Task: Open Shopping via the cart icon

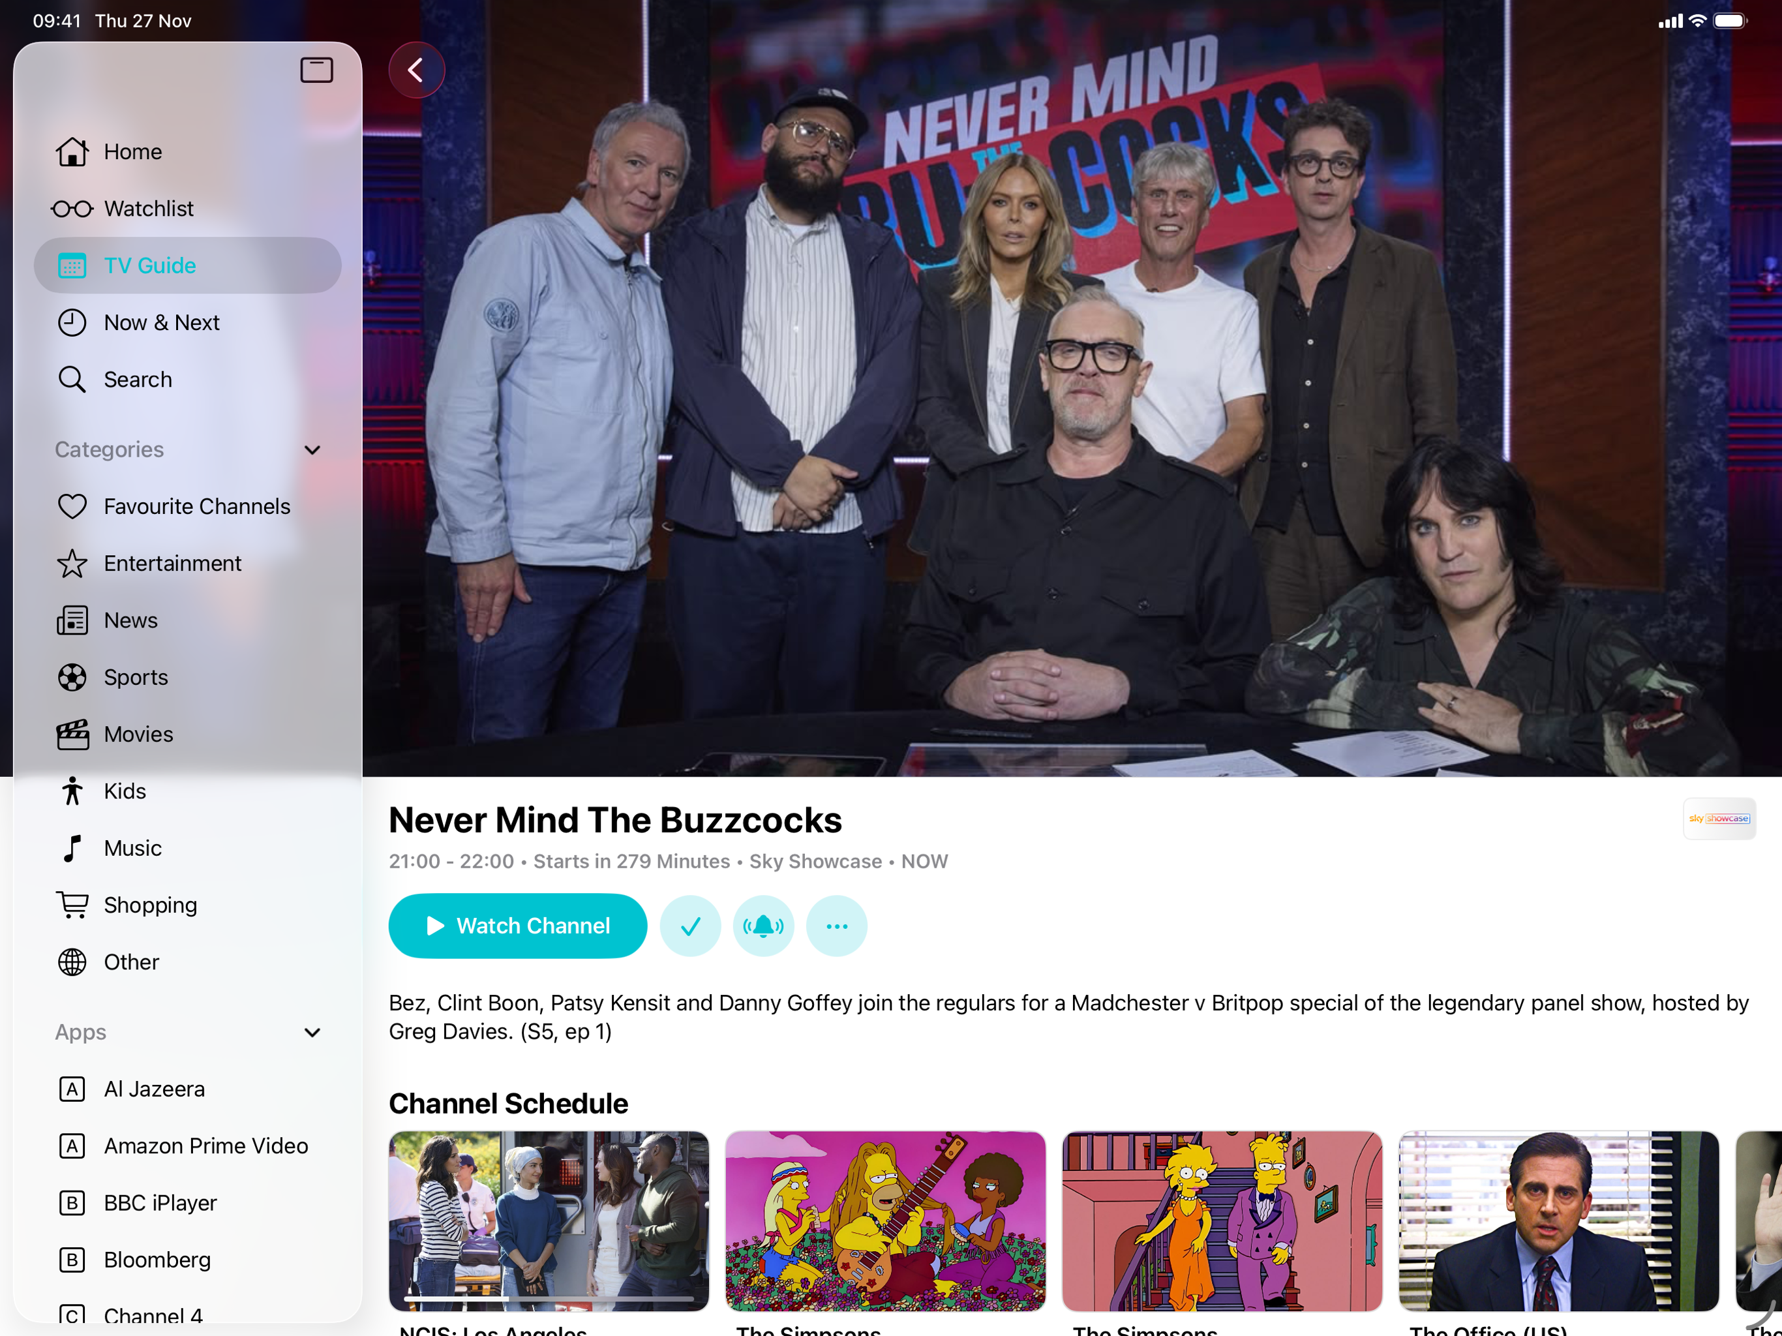Action: point(72,905)
